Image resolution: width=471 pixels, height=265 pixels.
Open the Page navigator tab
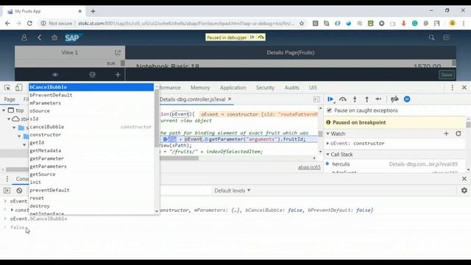10,99
